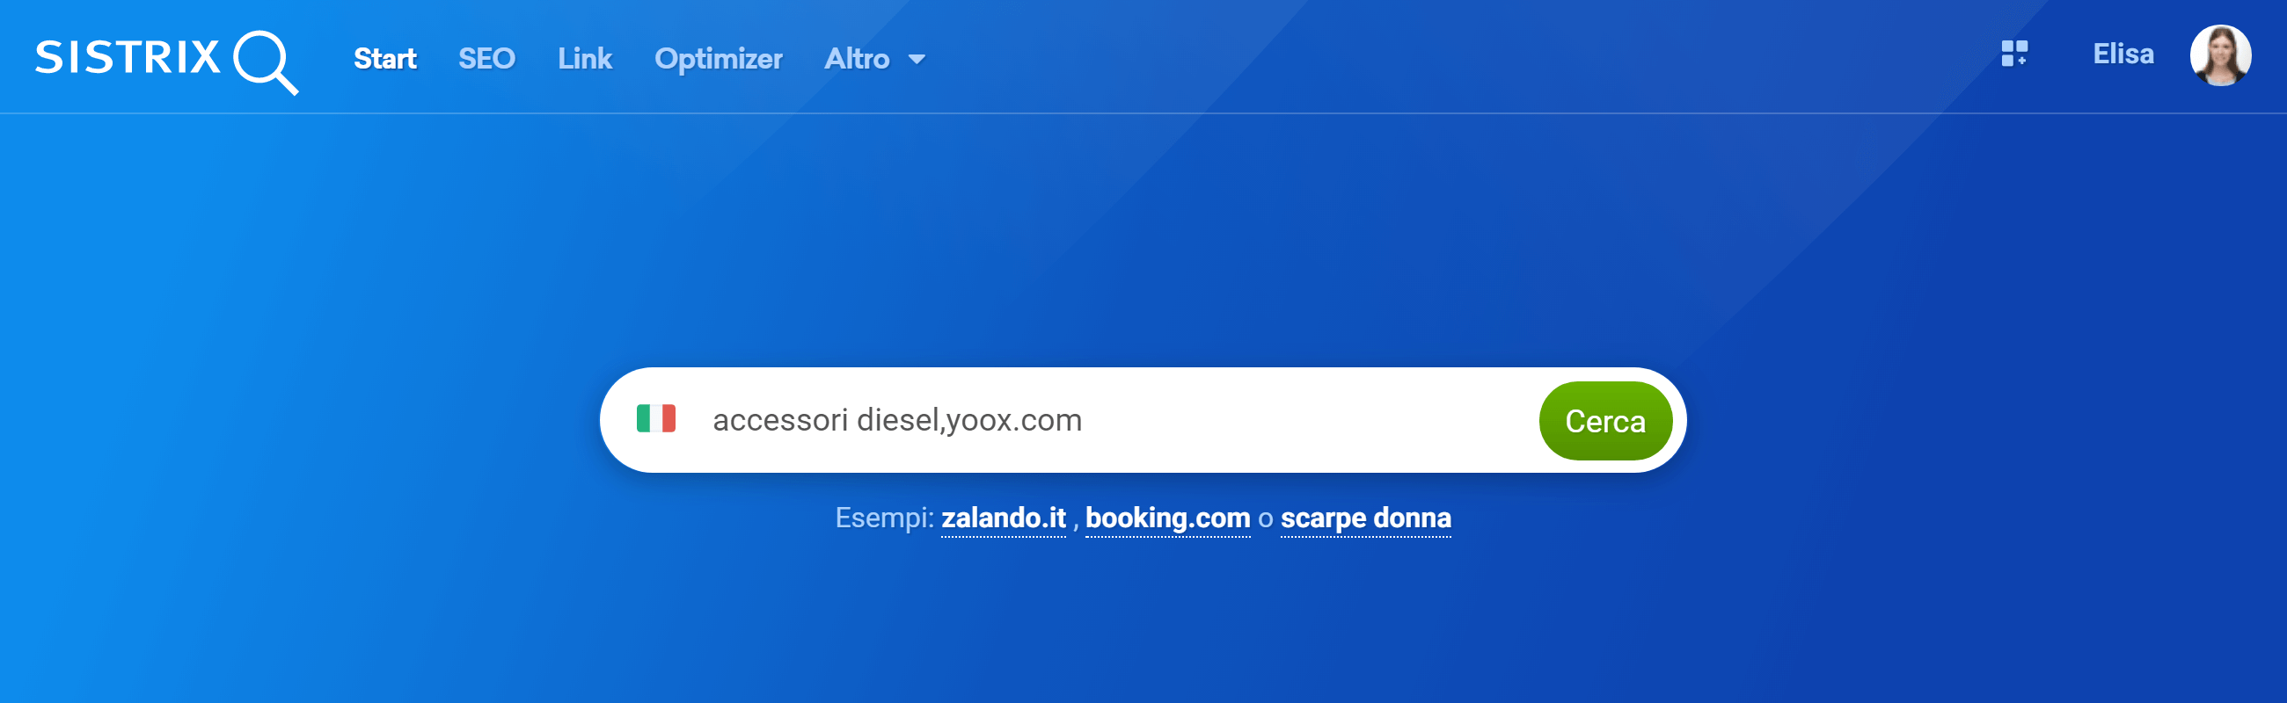Switch to the SEO section
The image size is (2287, 703).
click(x=486, y=59)
